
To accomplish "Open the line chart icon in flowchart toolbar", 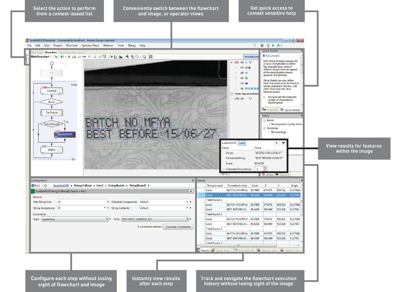I will pos(116,57).
